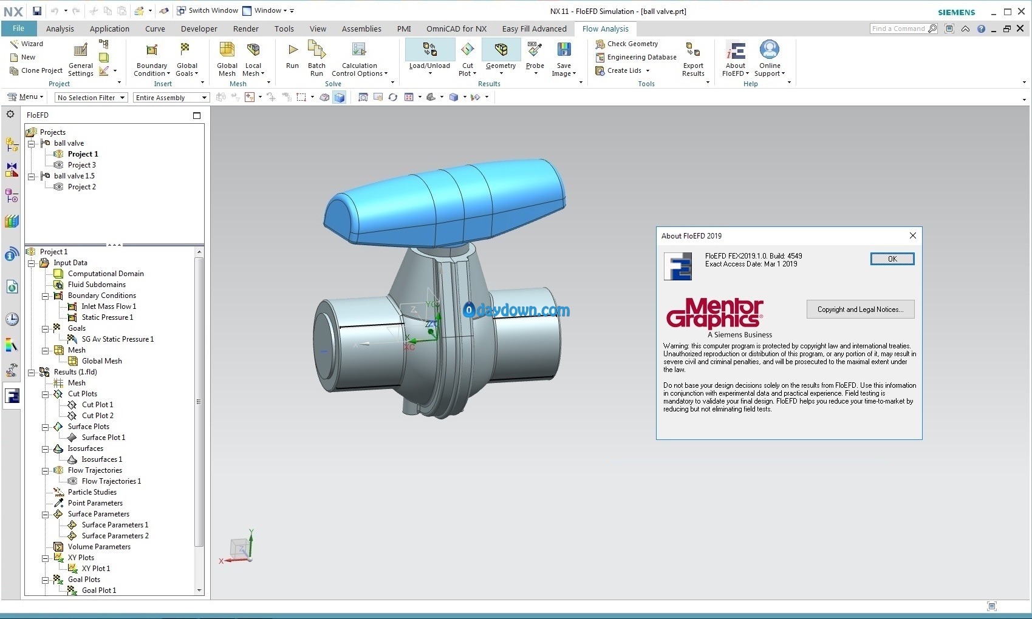This screenshot has height=619, width=1032.
Task: Open the History clock in resource bar
Action: [x=12, y=319]
